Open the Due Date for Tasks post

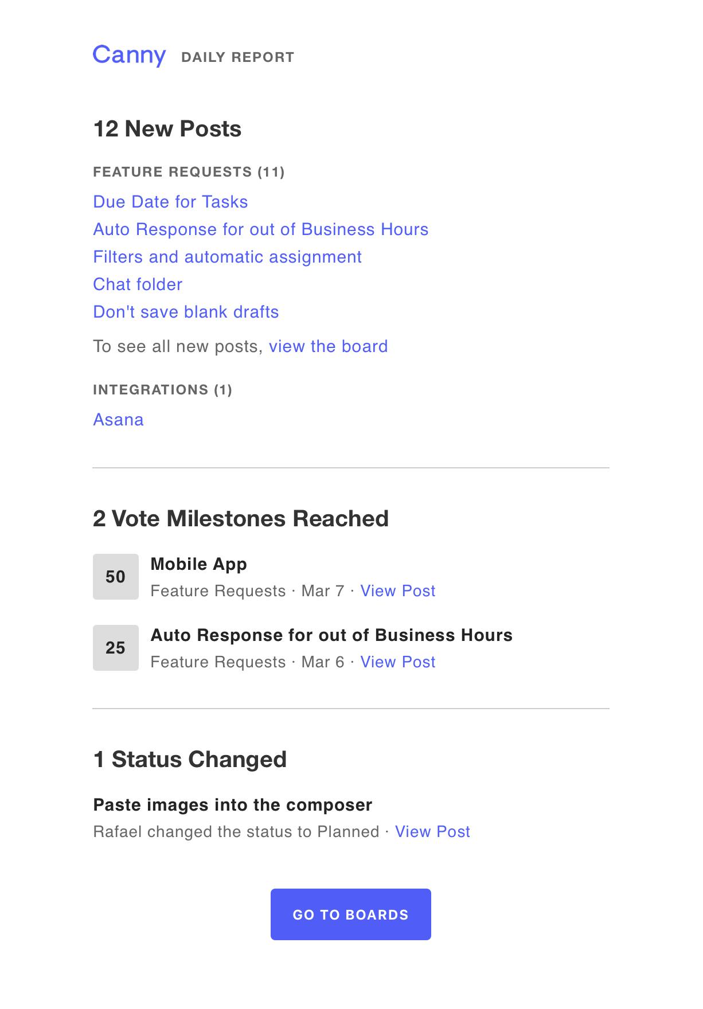click(170, 202)
